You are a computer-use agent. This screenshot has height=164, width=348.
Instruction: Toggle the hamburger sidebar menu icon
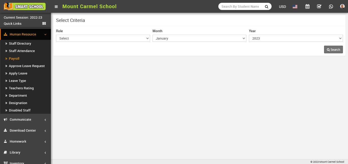point(56,7)
